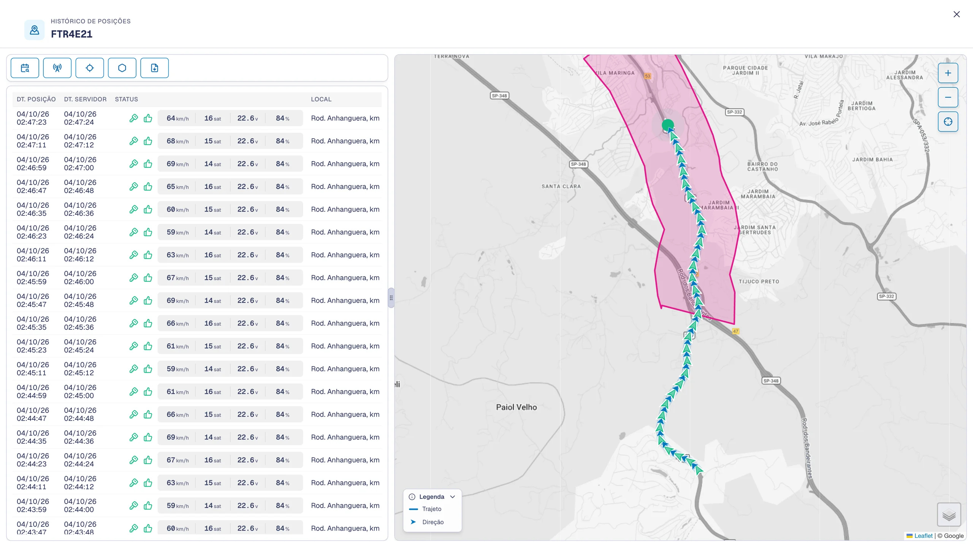
Task: Select the 02:44:59 position date cell
Action: tap(33, 392)
